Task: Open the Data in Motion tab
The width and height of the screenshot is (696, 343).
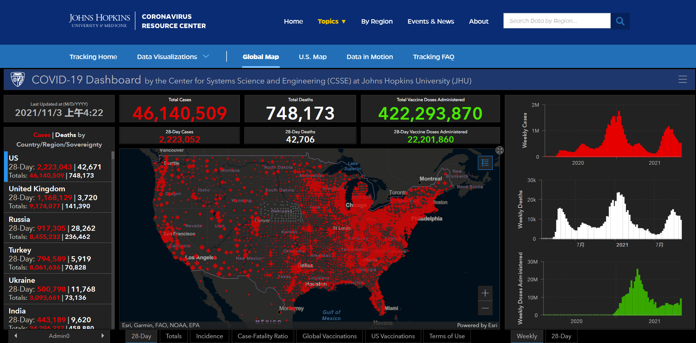Action: [x=370, y=57]
